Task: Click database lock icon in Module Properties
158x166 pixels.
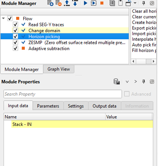Action: coord(117,82)
